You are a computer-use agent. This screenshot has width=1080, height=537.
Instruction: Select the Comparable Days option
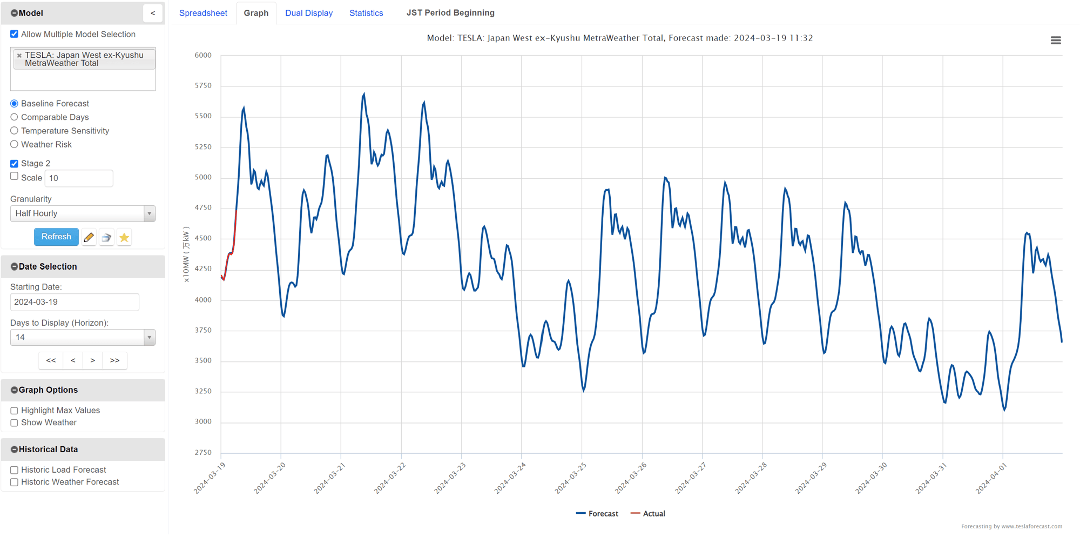pos(14,117)
